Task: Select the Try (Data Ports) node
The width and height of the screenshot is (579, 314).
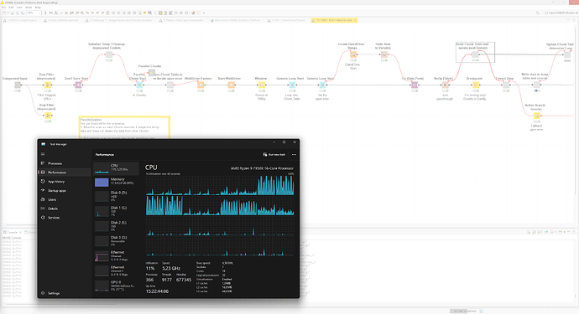Action: pyautogui.click(x=415, y=85)
